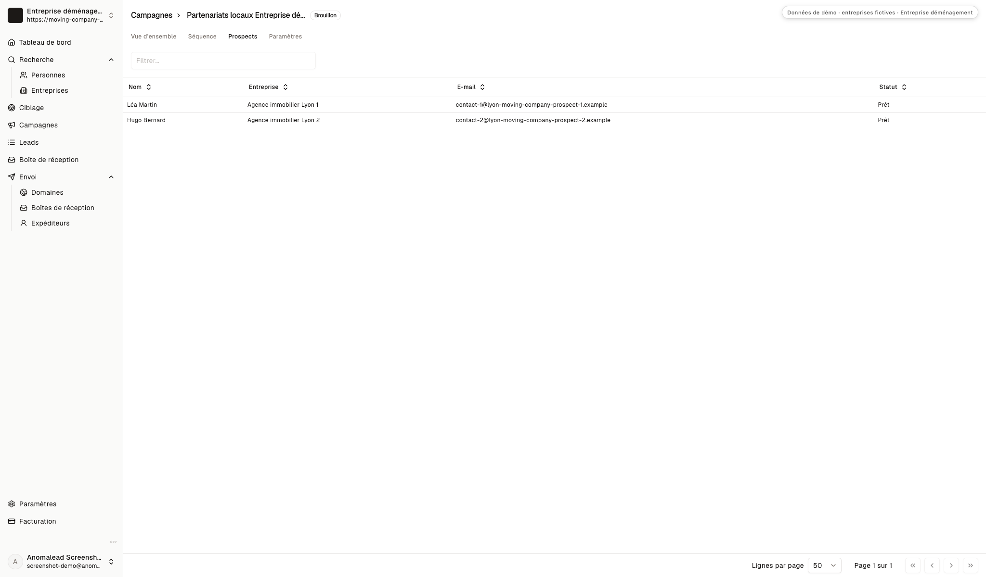Viewport: 986px width, 577px height.
Task: Collapse the Envoi section chevron
Action: click(x=111, y=177)
